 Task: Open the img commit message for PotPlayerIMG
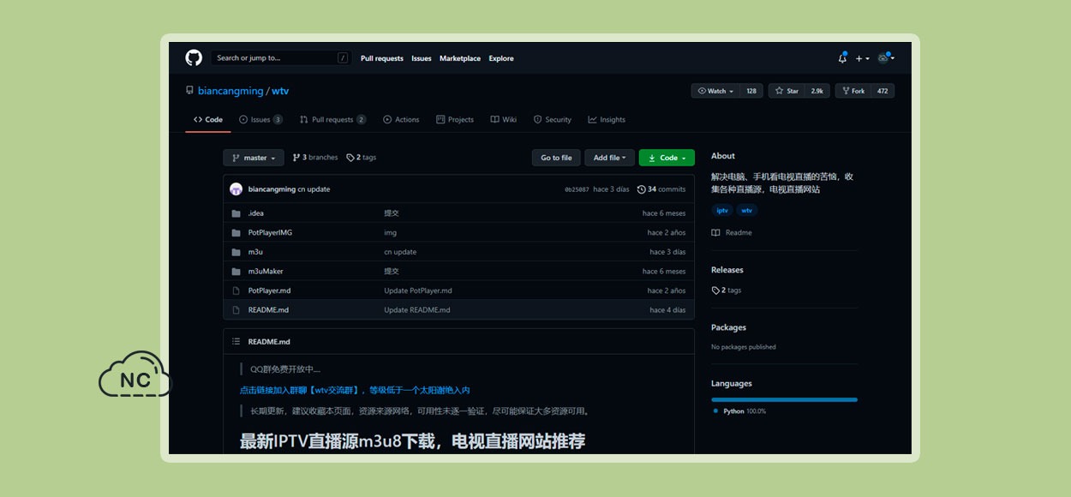click(391, 232)
